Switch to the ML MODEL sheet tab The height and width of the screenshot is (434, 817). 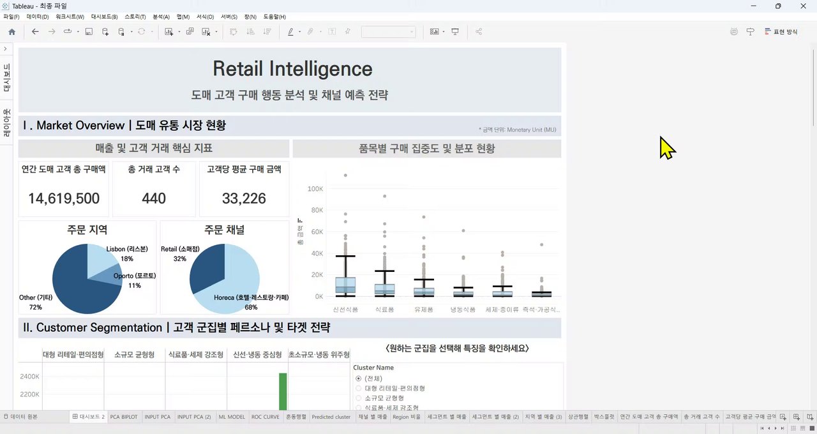pyautogui.click(x=232, y=417)
